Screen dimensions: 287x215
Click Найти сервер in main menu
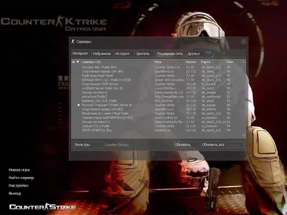21,178
